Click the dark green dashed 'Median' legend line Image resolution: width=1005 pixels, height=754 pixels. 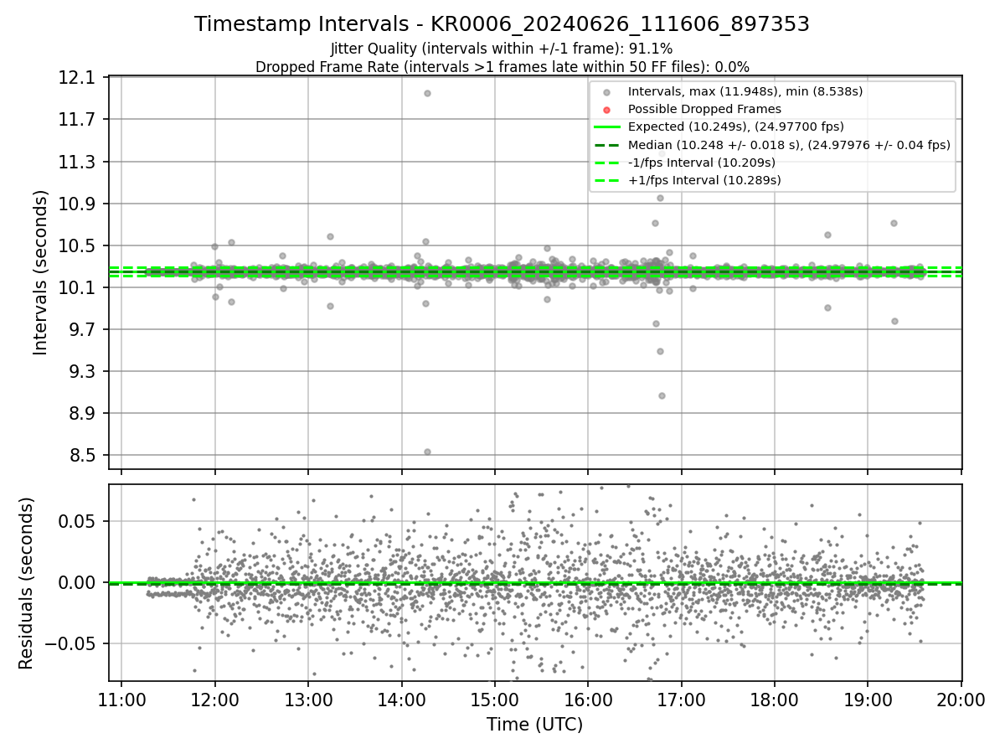pyautogui.click(x=606, y=144)
